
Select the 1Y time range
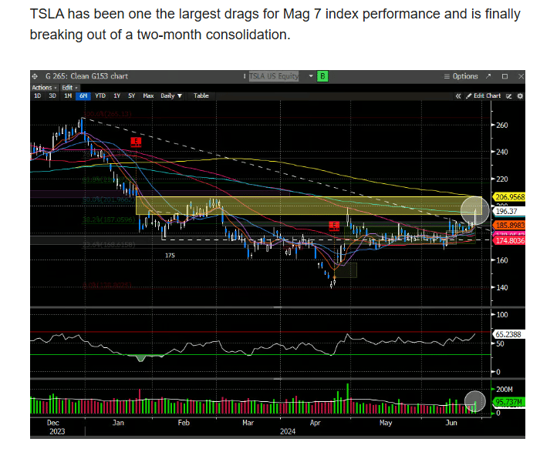116,96
